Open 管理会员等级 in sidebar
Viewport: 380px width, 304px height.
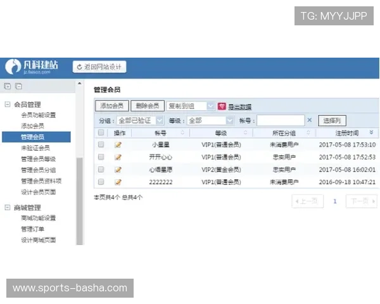click(38, 159)
